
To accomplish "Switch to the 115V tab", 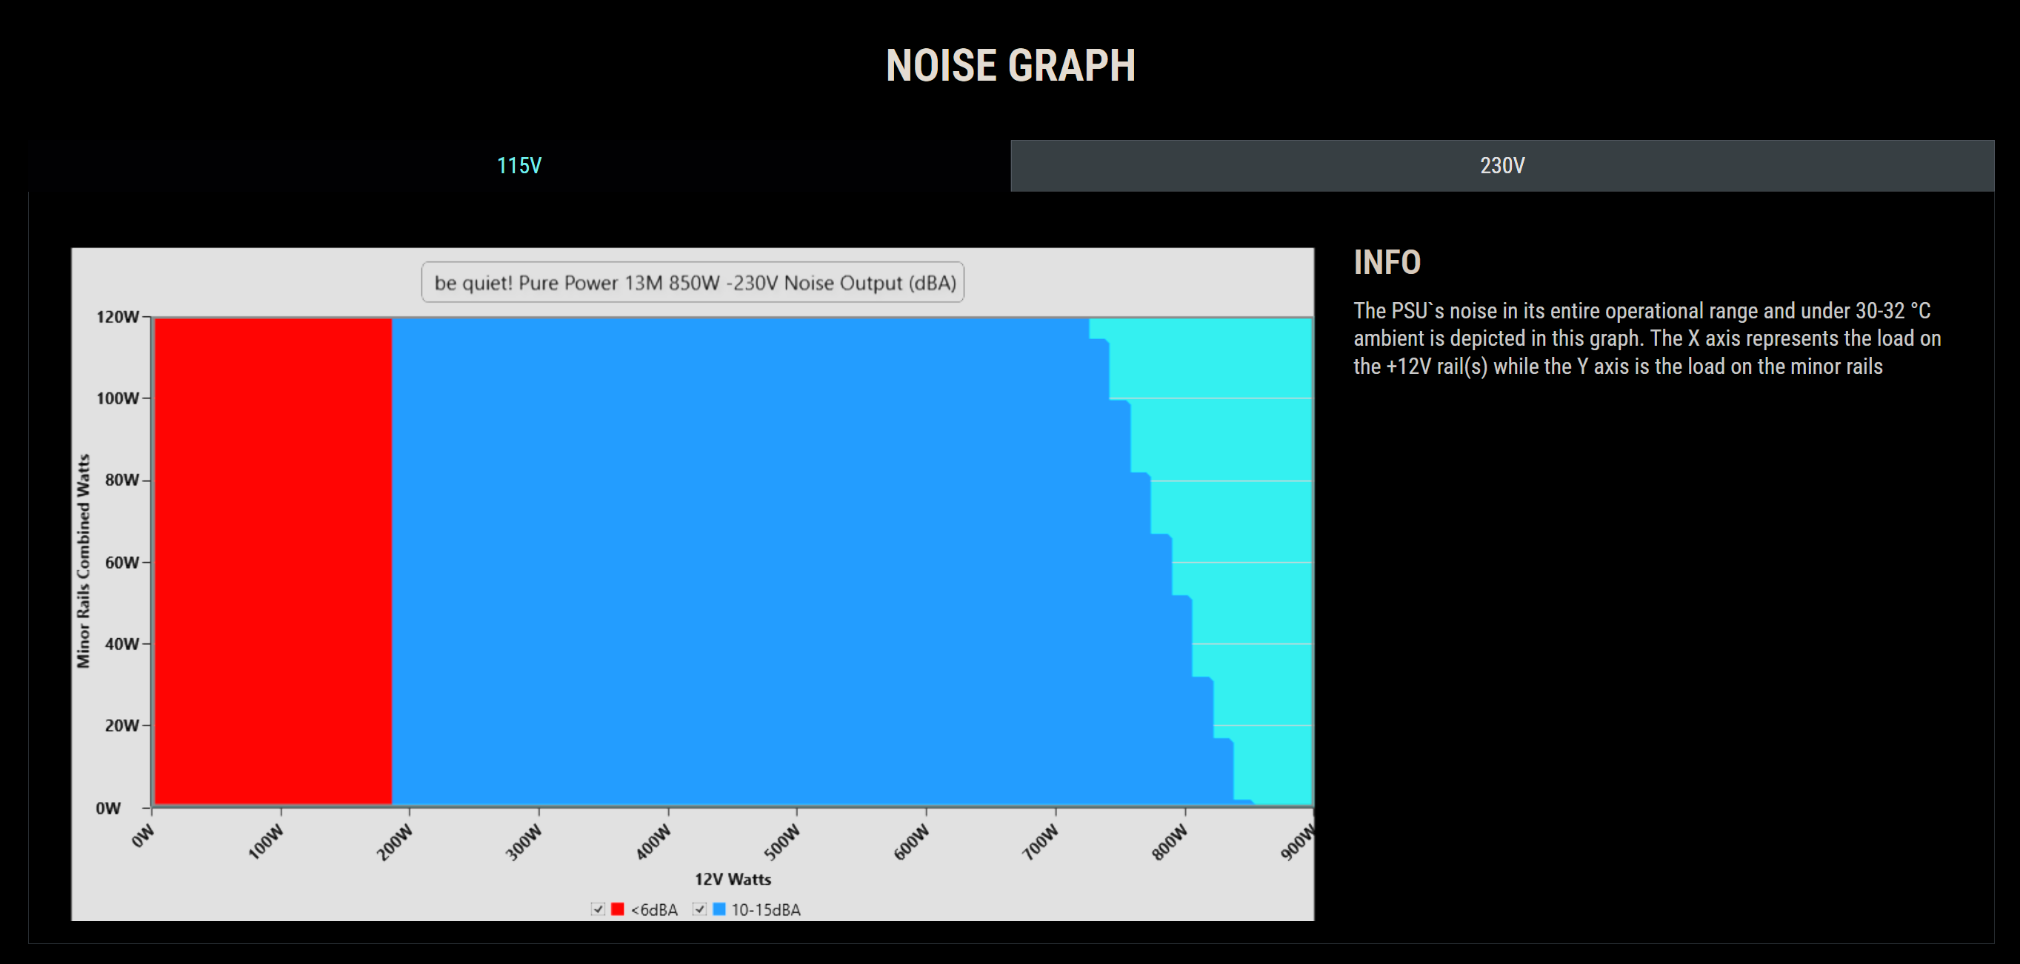I will [x=519, y=165].
